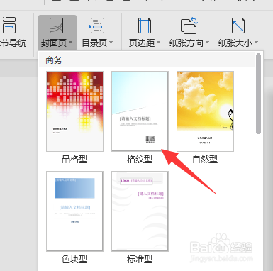Screen dimensions: 273x271
Task: Click the 纸张大小 paper size icon
Action: pyautogui.click(x=238, y=26)
